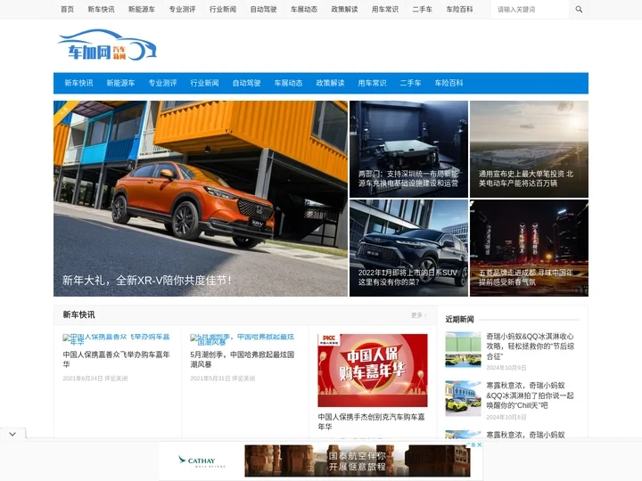
Task: Focus the keyword search input field
Action: pyautogui.click(x=530, y=9)
